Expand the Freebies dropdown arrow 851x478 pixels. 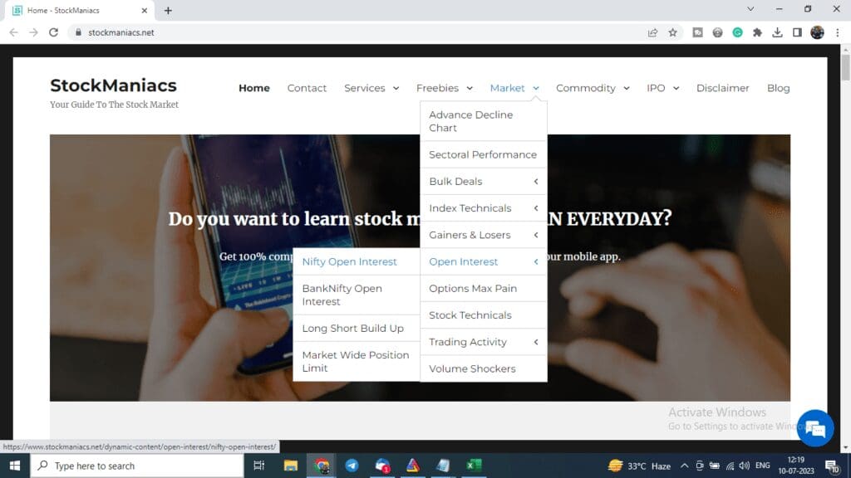(470, 88)
